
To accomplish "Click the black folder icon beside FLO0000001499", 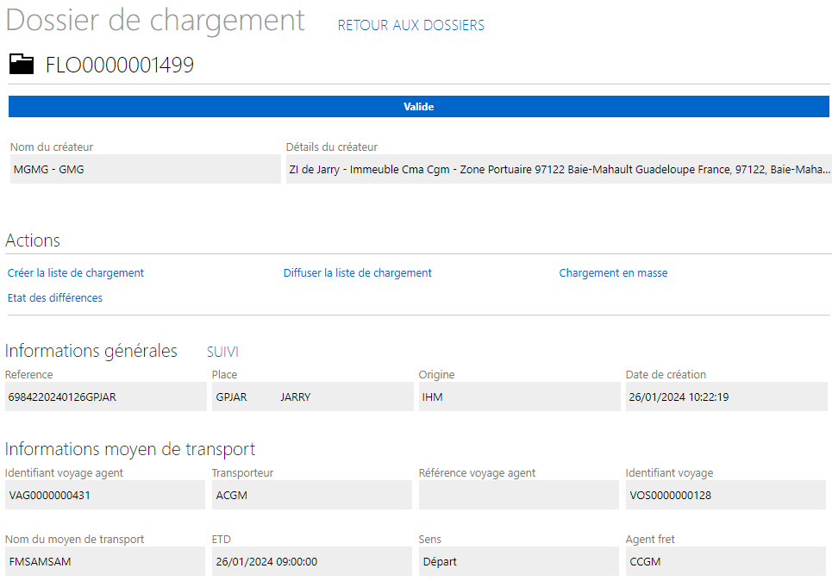I will click(x=22, y=64).
